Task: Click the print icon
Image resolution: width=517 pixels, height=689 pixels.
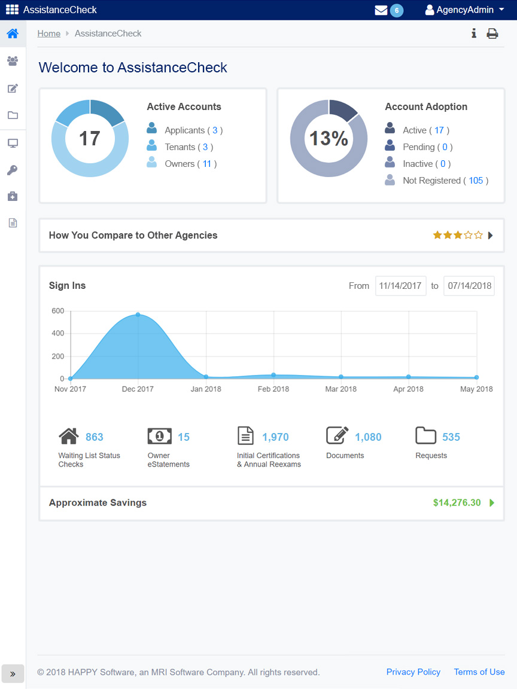Action: [x=492, y=33]
